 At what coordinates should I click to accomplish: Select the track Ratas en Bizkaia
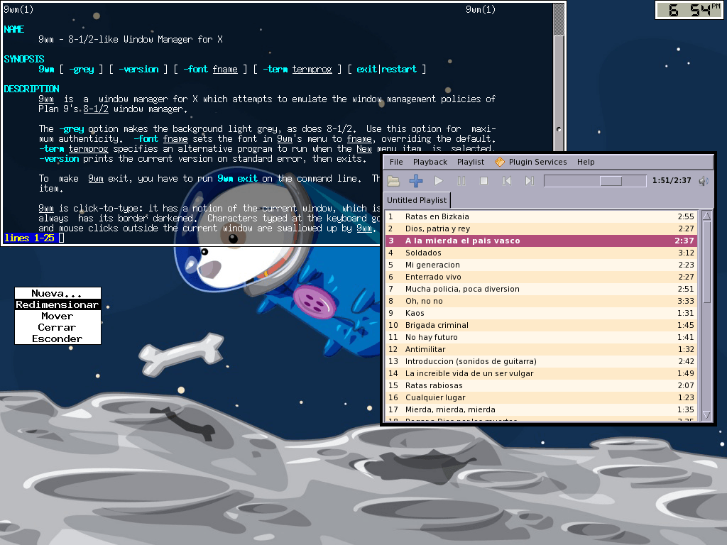(437, 216)
